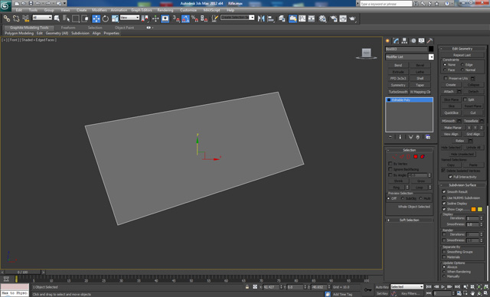Select the Face constraint radio button
The height and width of the screenshot is (297, 490).
[x=445, y=70]
